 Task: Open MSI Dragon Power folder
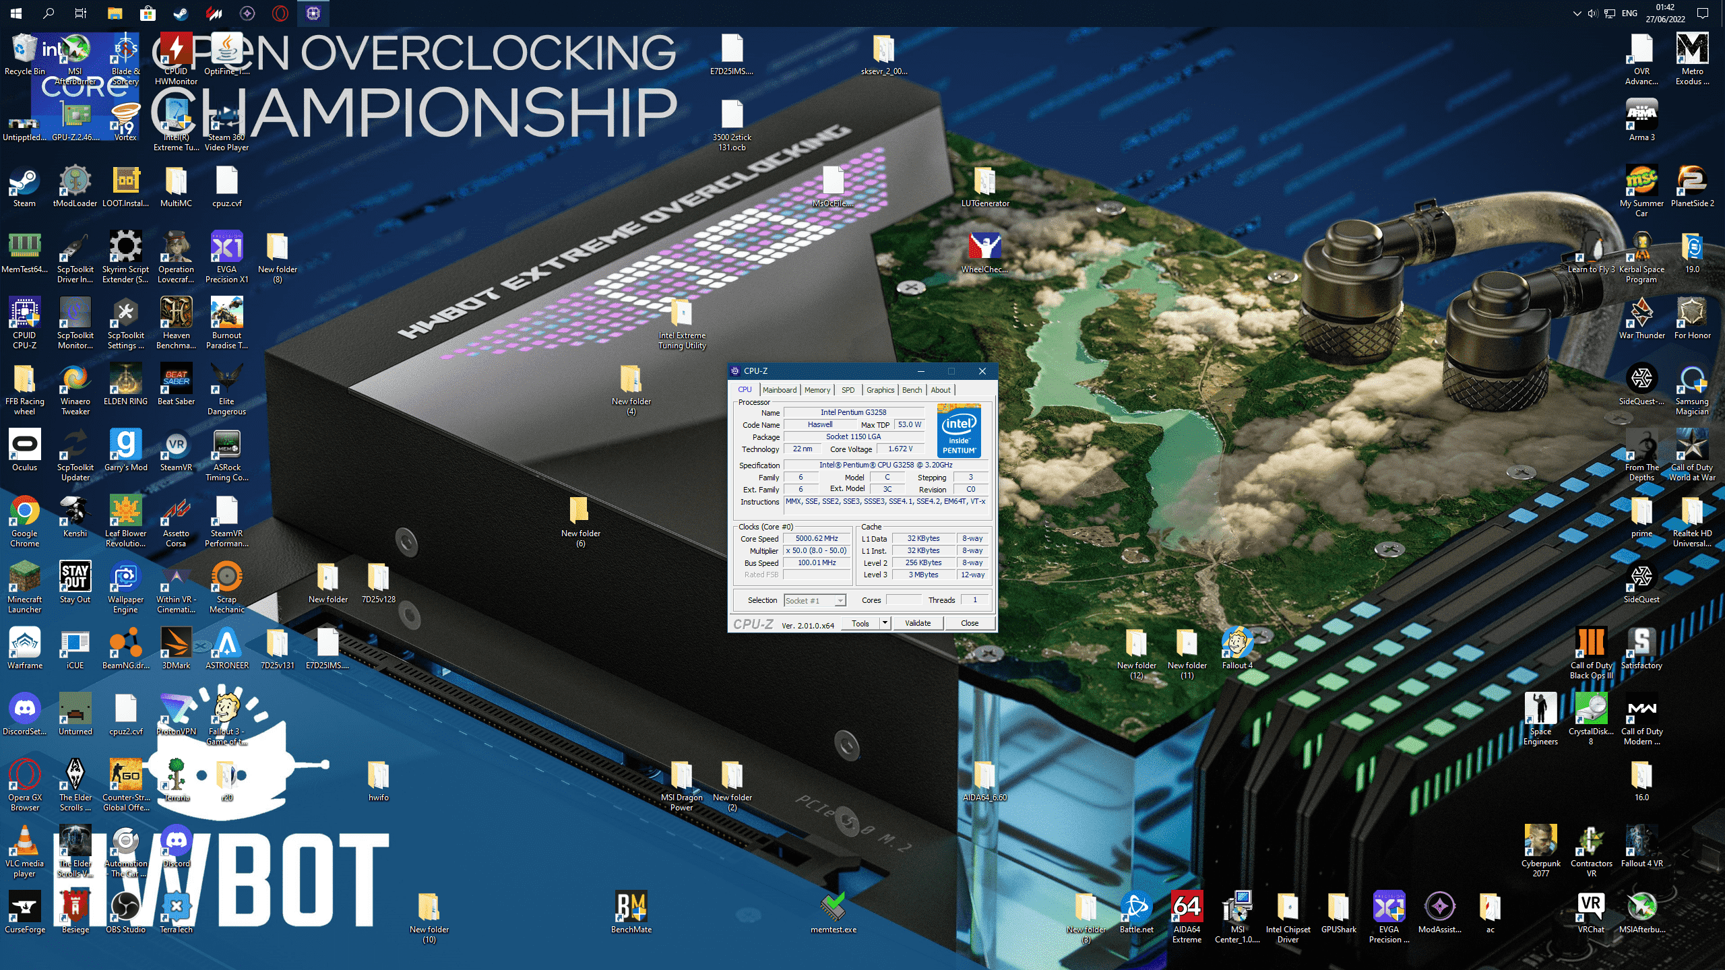point(681,785)
